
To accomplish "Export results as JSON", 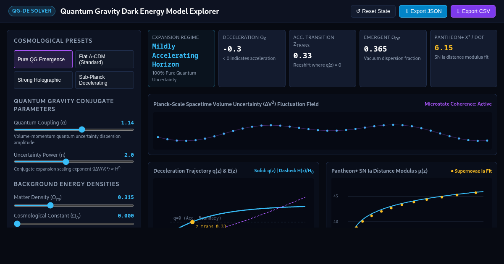I will 423,11.
